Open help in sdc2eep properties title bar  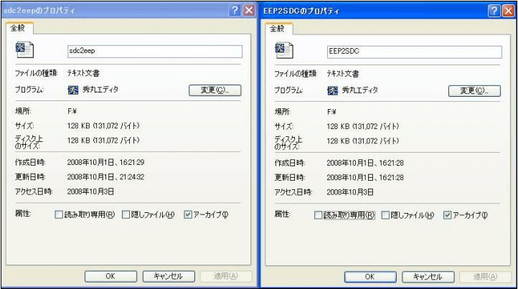(x=235, y=11)
